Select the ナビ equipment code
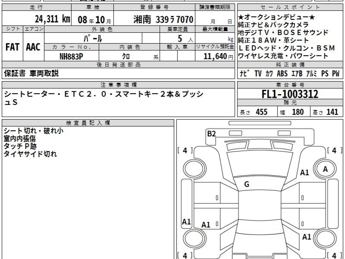345x259 pixels. point(244,74)
